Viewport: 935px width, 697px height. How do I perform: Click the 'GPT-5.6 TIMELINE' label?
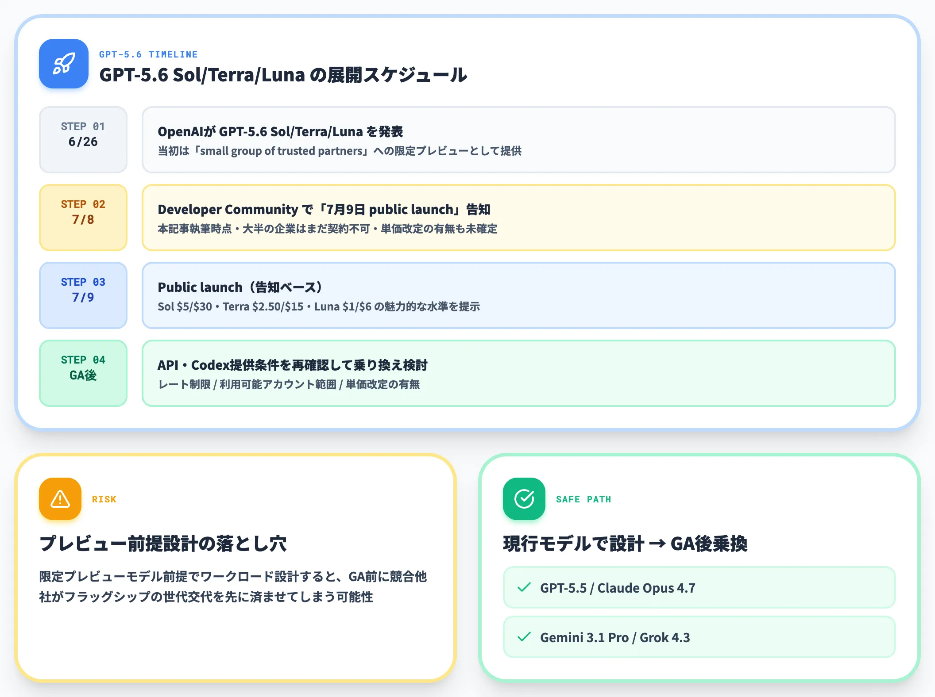148,54
